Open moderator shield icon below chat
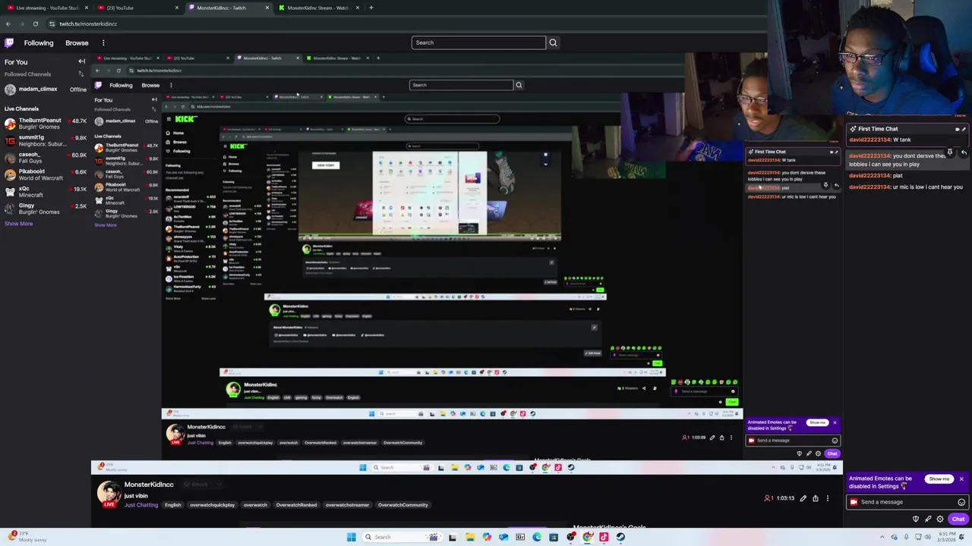 916,519
